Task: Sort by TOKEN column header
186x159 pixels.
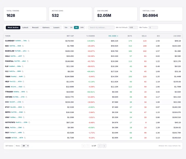Action: [x=8, y=36]
